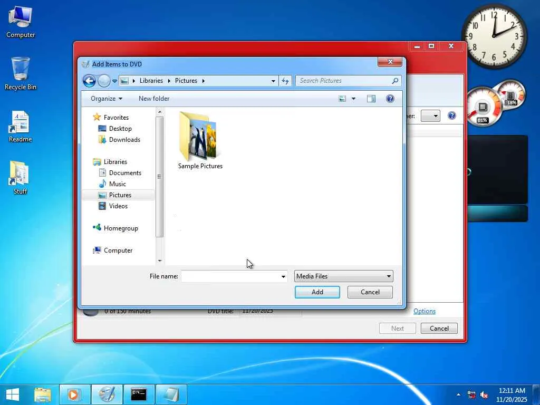Show hidden tray icons arrow
Screen dimensions: 540x405
[x=458, y=394]
